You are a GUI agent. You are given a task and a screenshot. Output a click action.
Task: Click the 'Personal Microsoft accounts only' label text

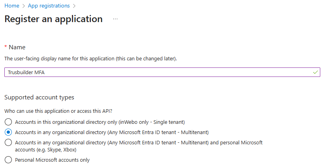[x=52, y=160]
